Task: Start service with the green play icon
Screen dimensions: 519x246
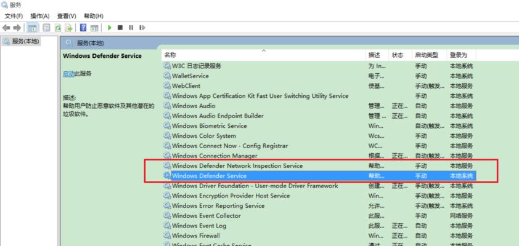Action: [110, 28]
